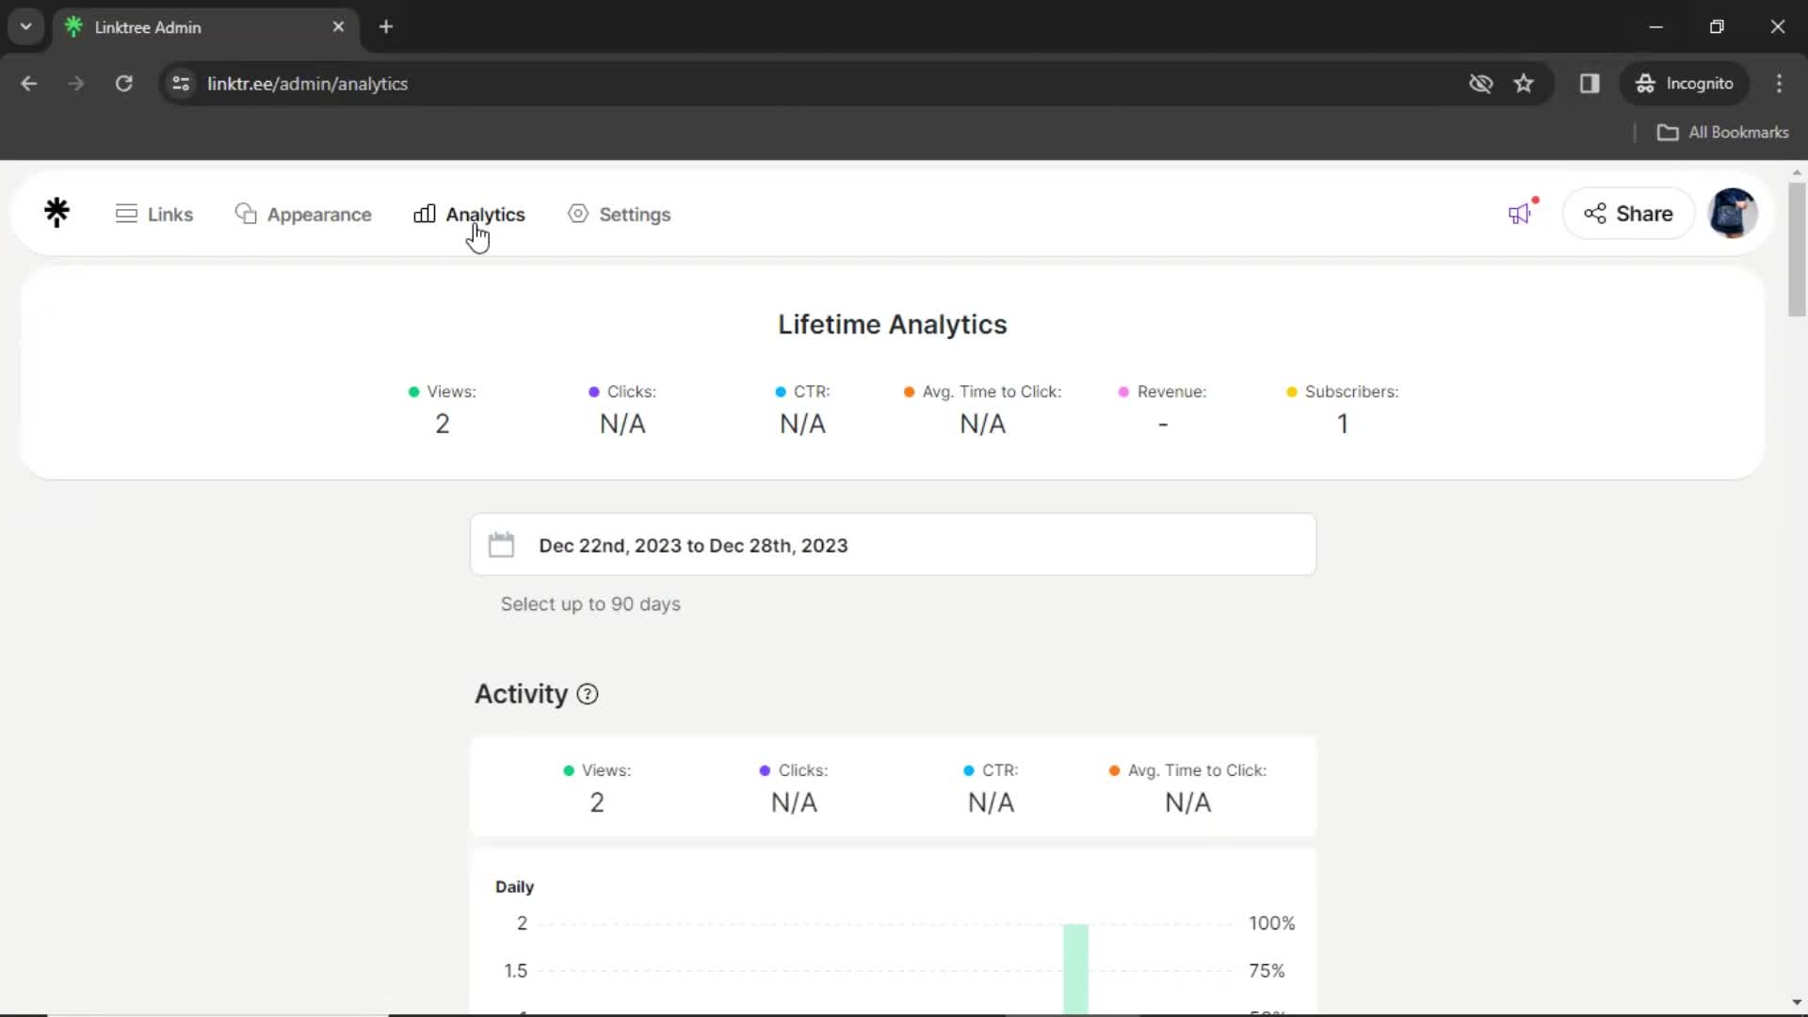The height and width of the screenshot is (1017, 1808).
Task: Toggle the Clicks metric display
Action: tap(792, 770)
